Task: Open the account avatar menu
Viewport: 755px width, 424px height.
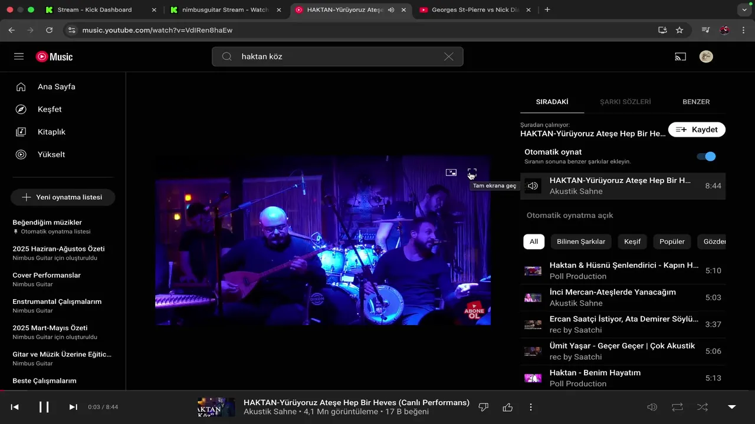Action: tap(706, 57)
